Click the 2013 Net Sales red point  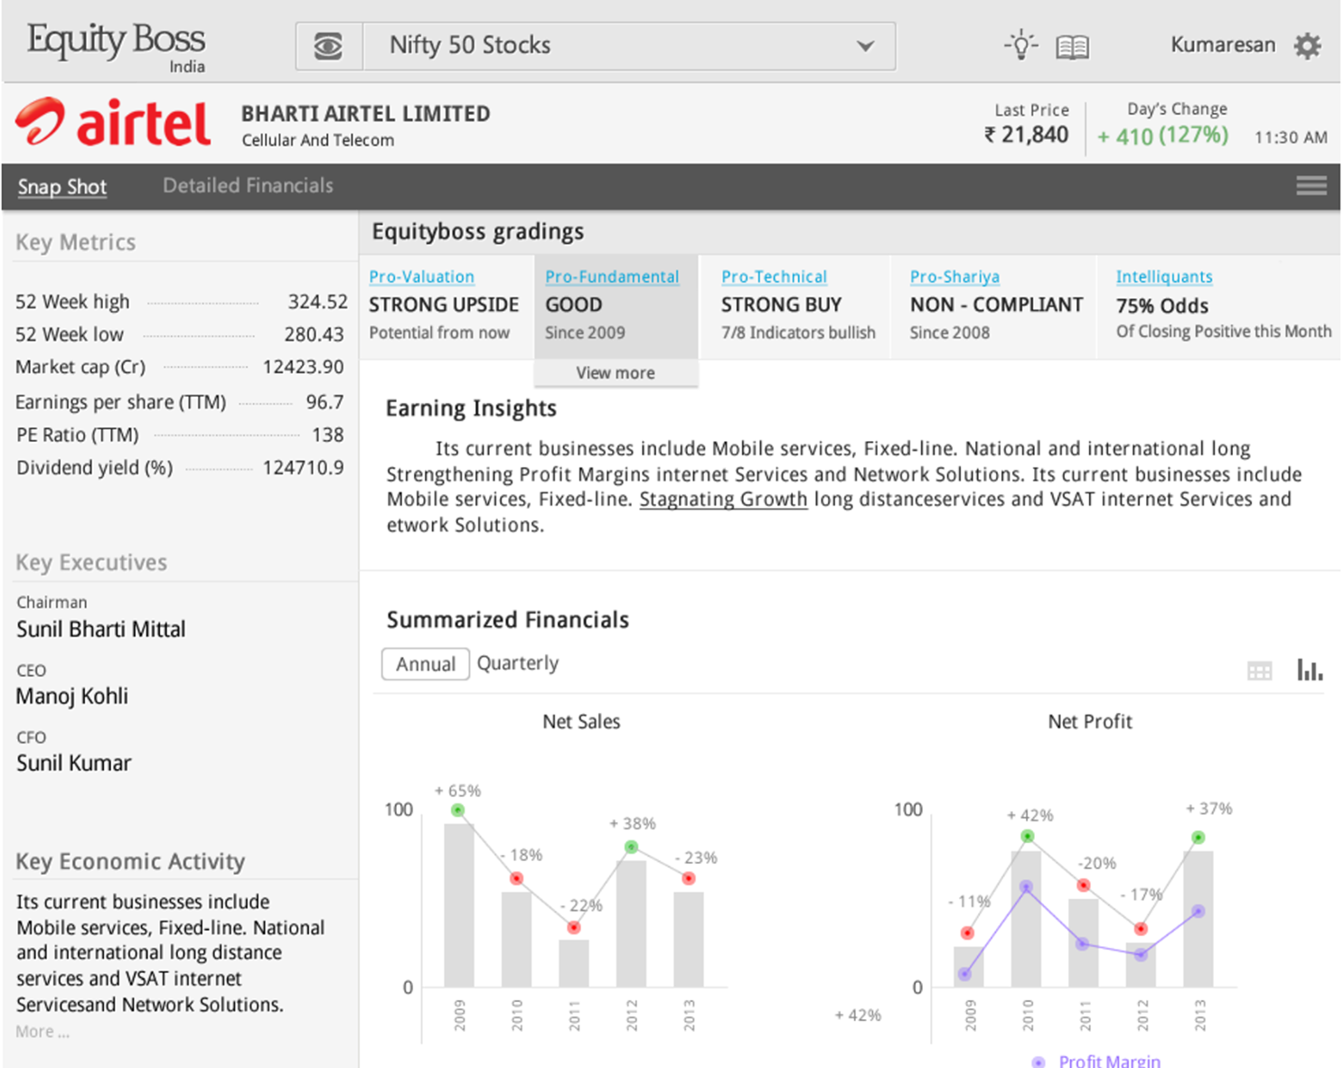coord(689,878)
